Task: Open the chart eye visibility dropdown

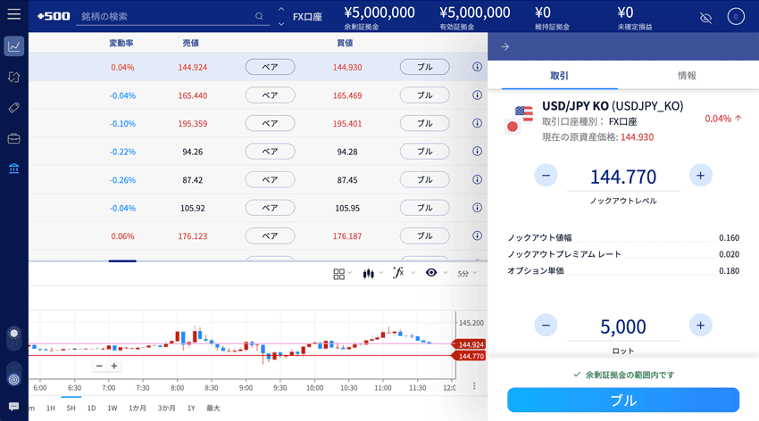Action: [x=436, y=273]
